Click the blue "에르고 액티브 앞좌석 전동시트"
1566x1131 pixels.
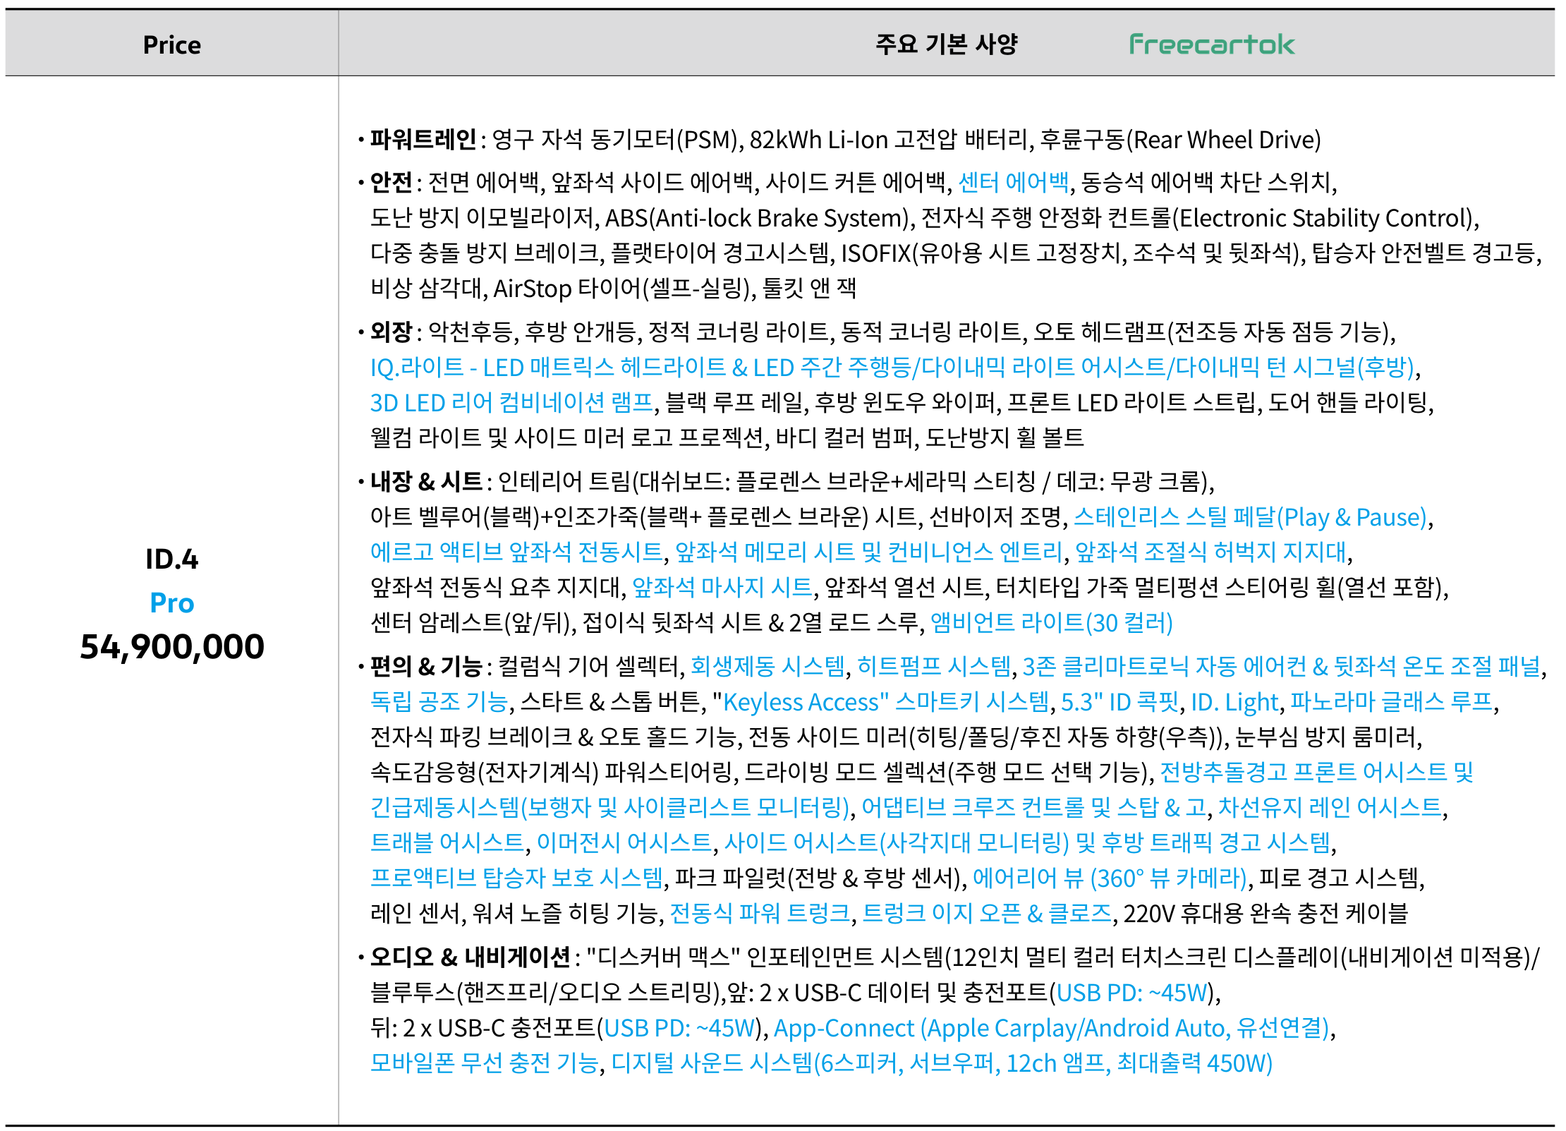(516, 552)
